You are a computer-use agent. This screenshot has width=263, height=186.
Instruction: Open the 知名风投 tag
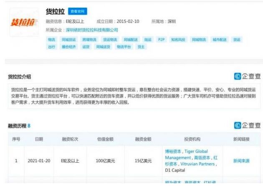click(x=178, y=40)
